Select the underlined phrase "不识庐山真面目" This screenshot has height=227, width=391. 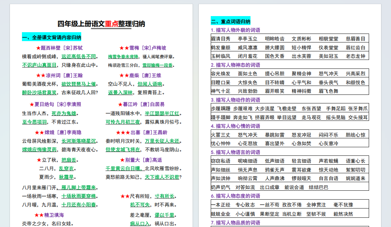pyautogui.click(x=39, y=65)
